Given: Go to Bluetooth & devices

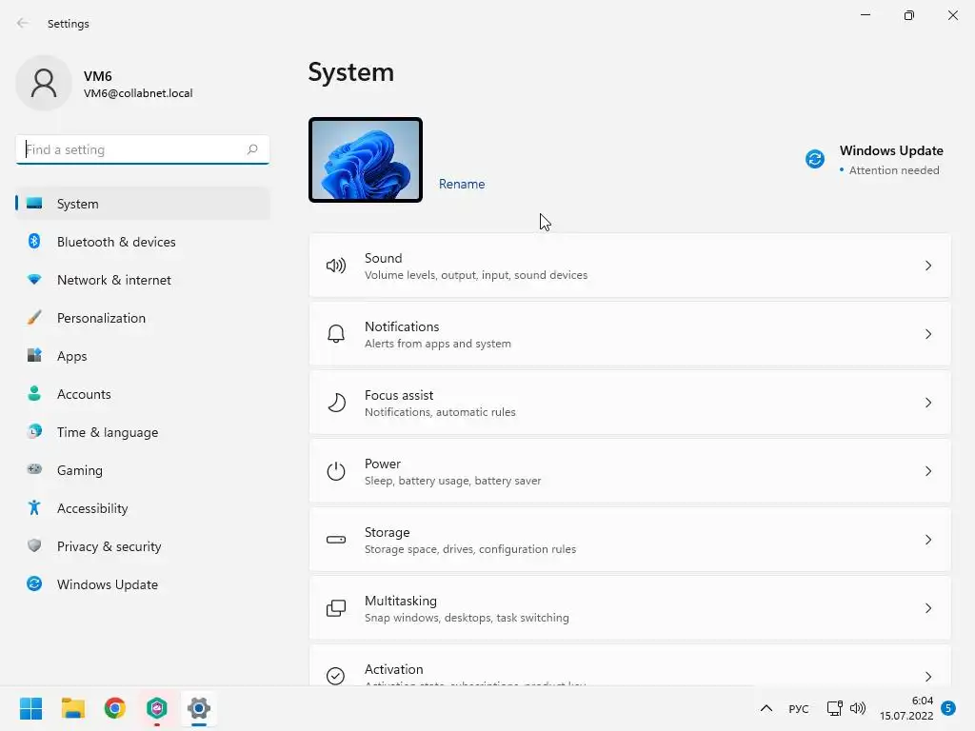Looking at the screenshot, I should pos(143,241).
